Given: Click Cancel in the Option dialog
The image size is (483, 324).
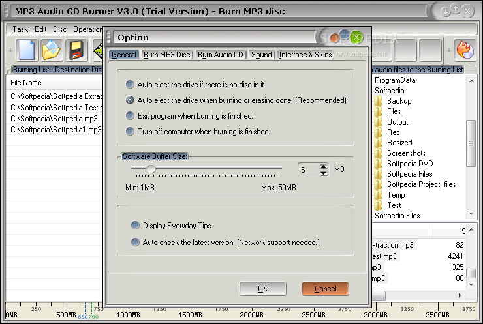Looking at the screenshot, I should pos(325,289).
